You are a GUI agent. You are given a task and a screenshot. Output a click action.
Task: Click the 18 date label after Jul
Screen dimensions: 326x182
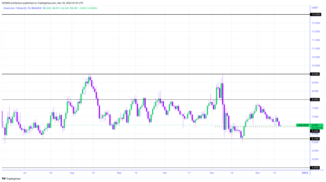tap(51, 173)
